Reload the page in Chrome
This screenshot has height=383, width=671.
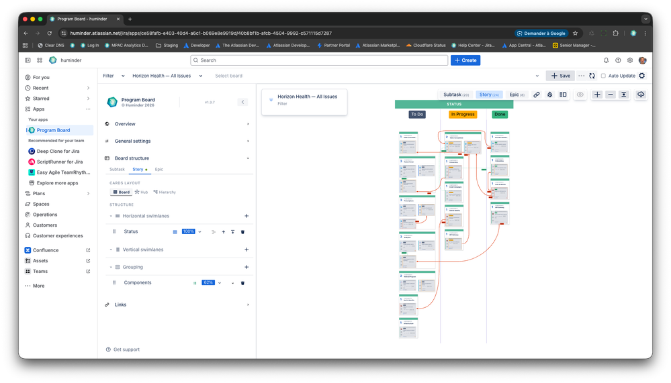[50, 33]
